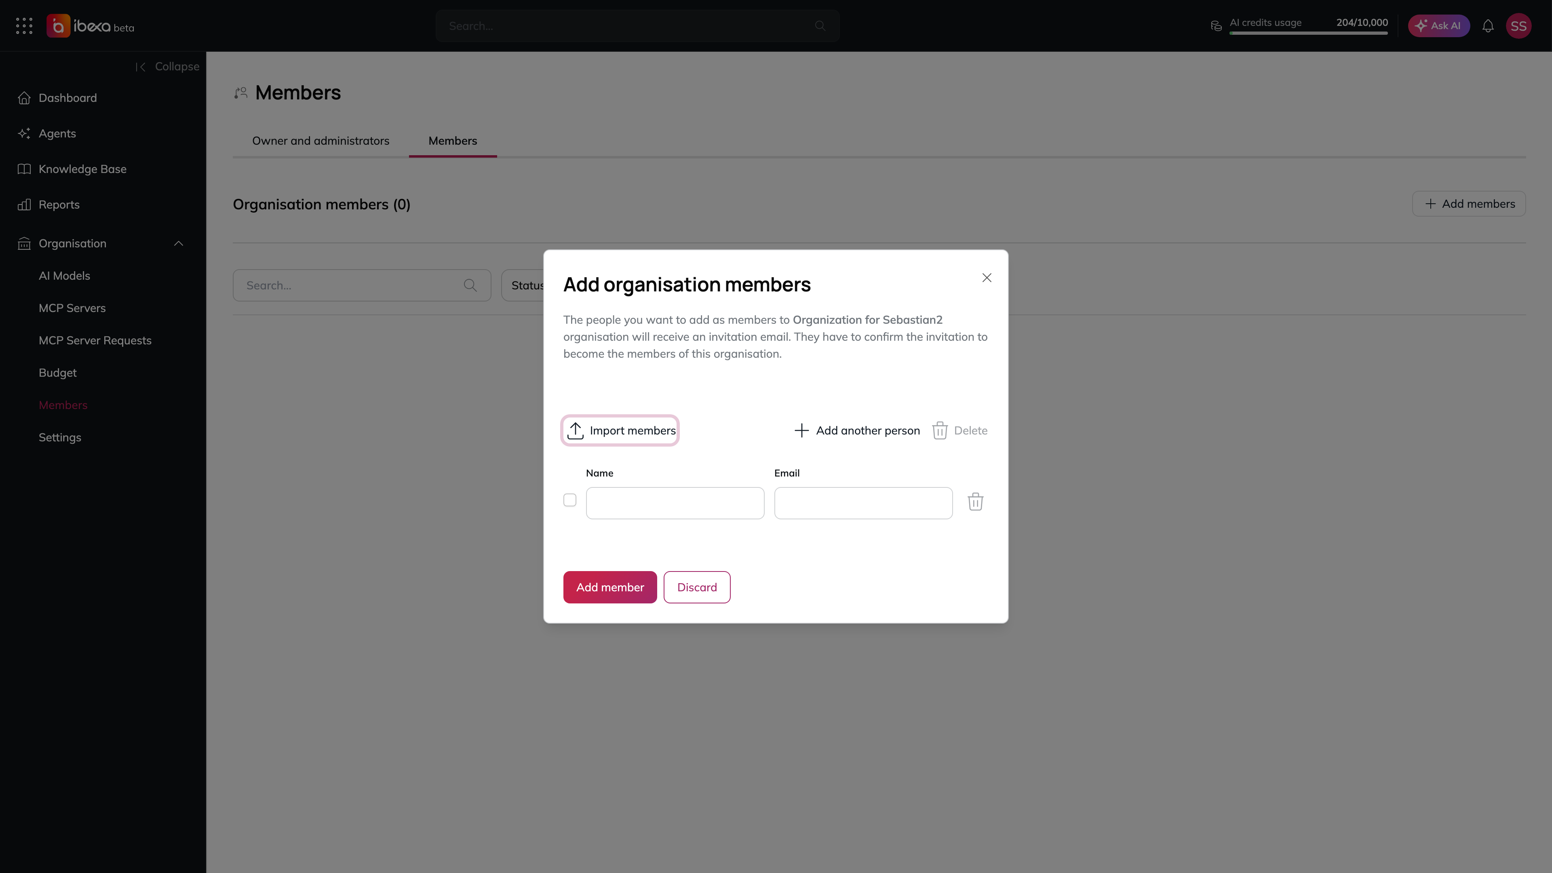This screenshot has height=873, width=1552.
Task: Select the Members tab
Action: [453, 141]
